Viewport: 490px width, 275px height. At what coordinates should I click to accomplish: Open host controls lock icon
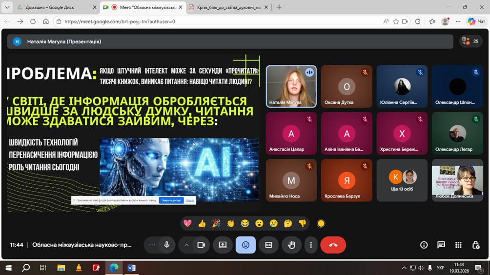475,245
